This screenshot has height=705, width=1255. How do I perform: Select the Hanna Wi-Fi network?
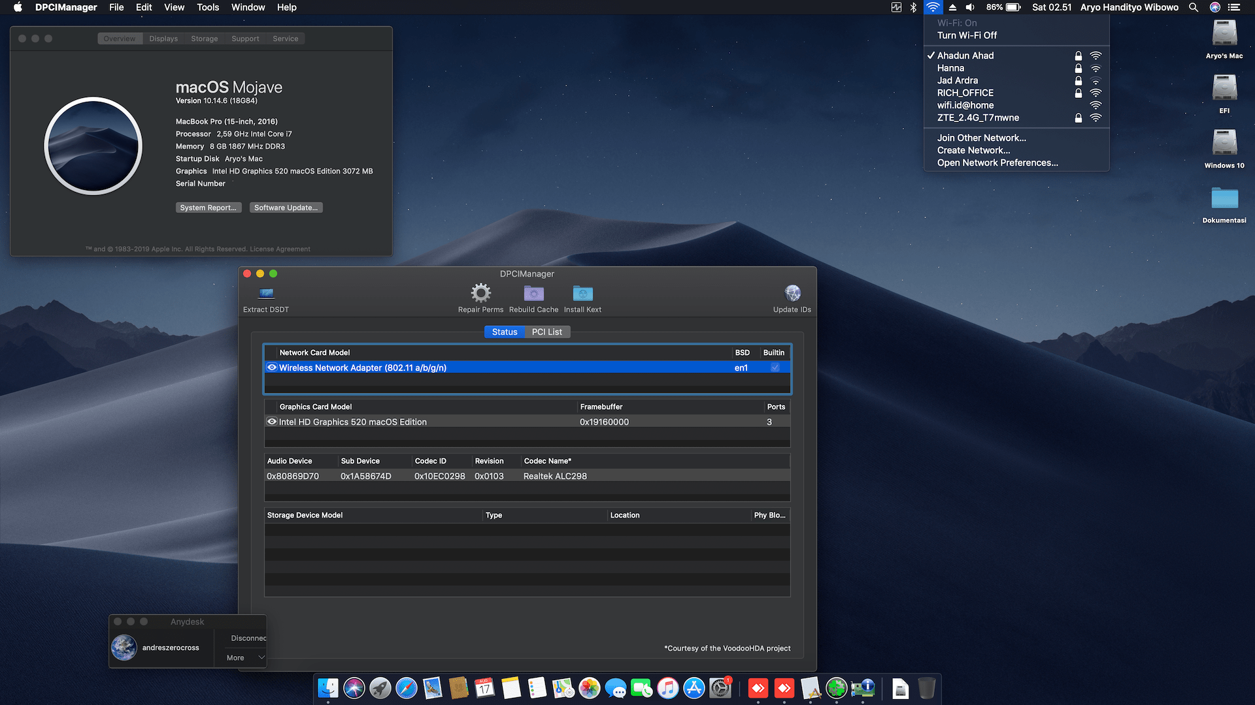pos(950,68)
